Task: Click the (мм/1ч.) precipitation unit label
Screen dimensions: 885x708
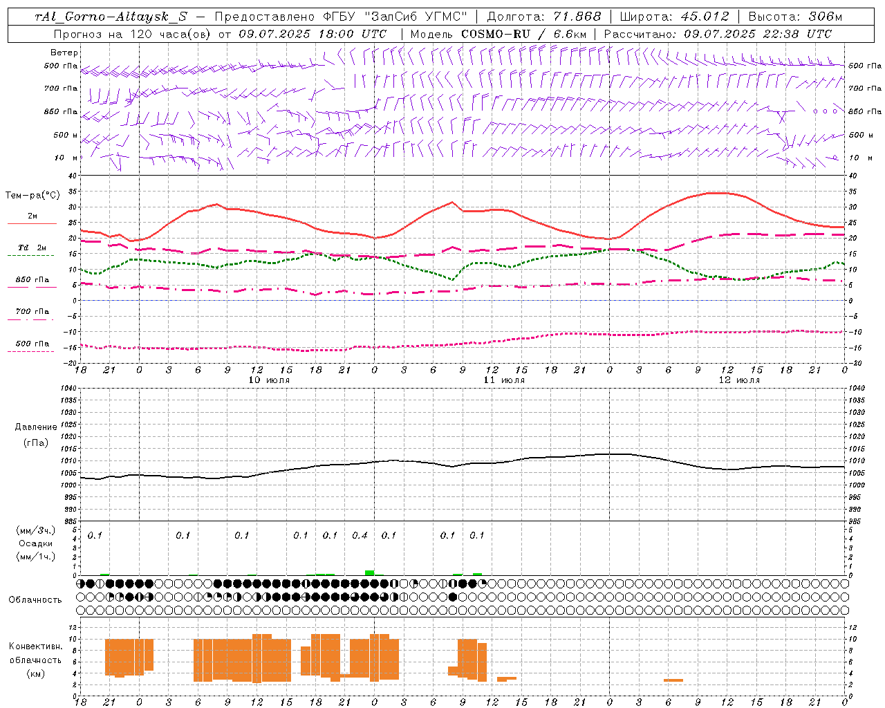Action: [36, 557]
